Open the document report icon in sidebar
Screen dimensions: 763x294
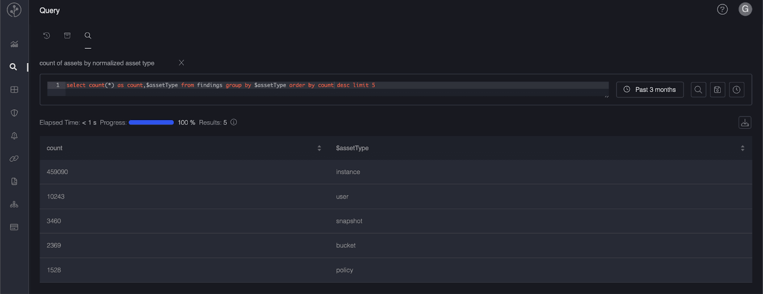click(x=14, y=181)
